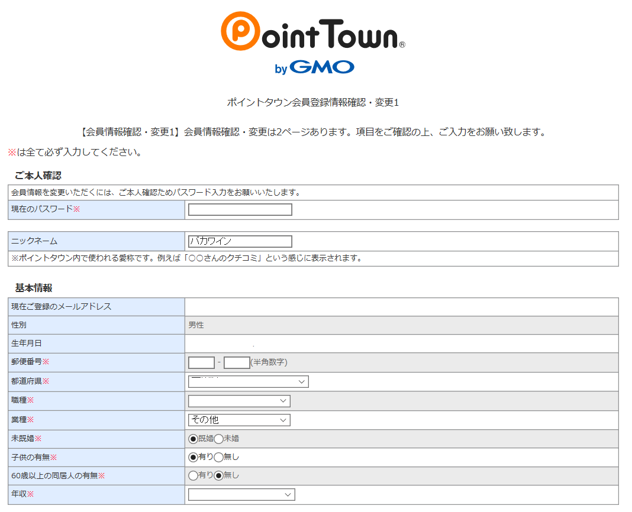632x512 pixels.
Task: Click the (半角数字) hint text
Action: (269, 362)
